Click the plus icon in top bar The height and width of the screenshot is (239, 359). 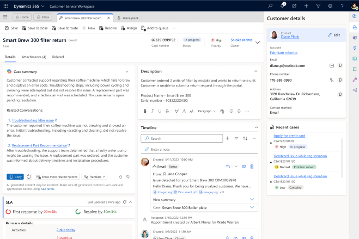(x=306, y=6)
